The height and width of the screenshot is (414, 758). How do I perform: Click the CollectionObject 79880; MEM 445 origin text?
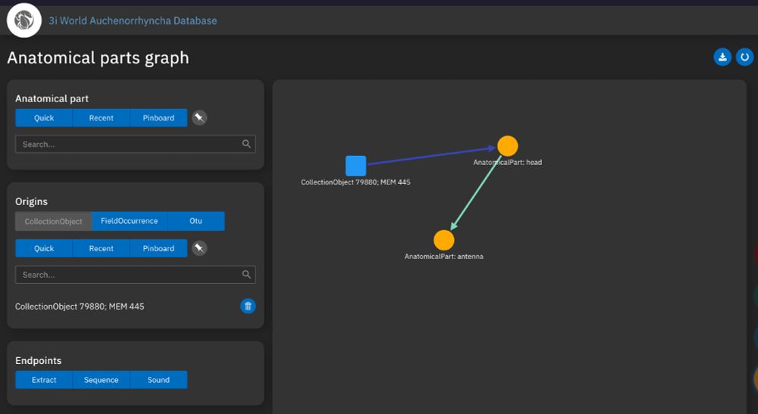pyautogui.click(x=80, y=307)
